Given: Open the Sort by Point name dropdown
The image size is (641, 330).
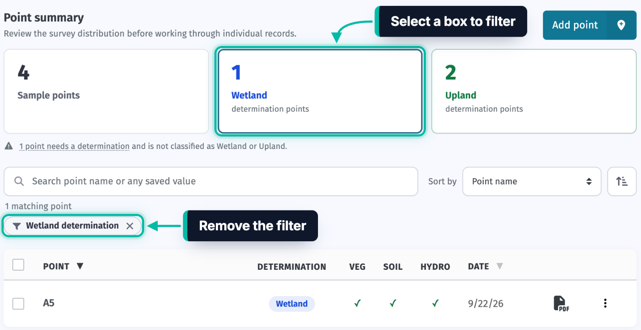Looking at the screenshot, I should [x=532, y=181].
